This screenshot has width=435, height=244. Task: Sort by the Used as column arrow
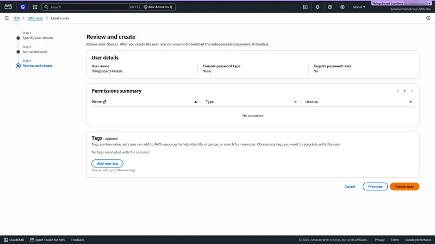pyautogui.click(x=411, y=102)
